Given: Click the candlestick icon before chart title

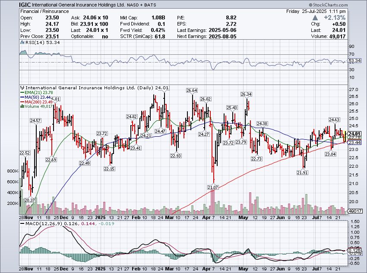Looking at the screenshot, I should (x=22, y=88).
